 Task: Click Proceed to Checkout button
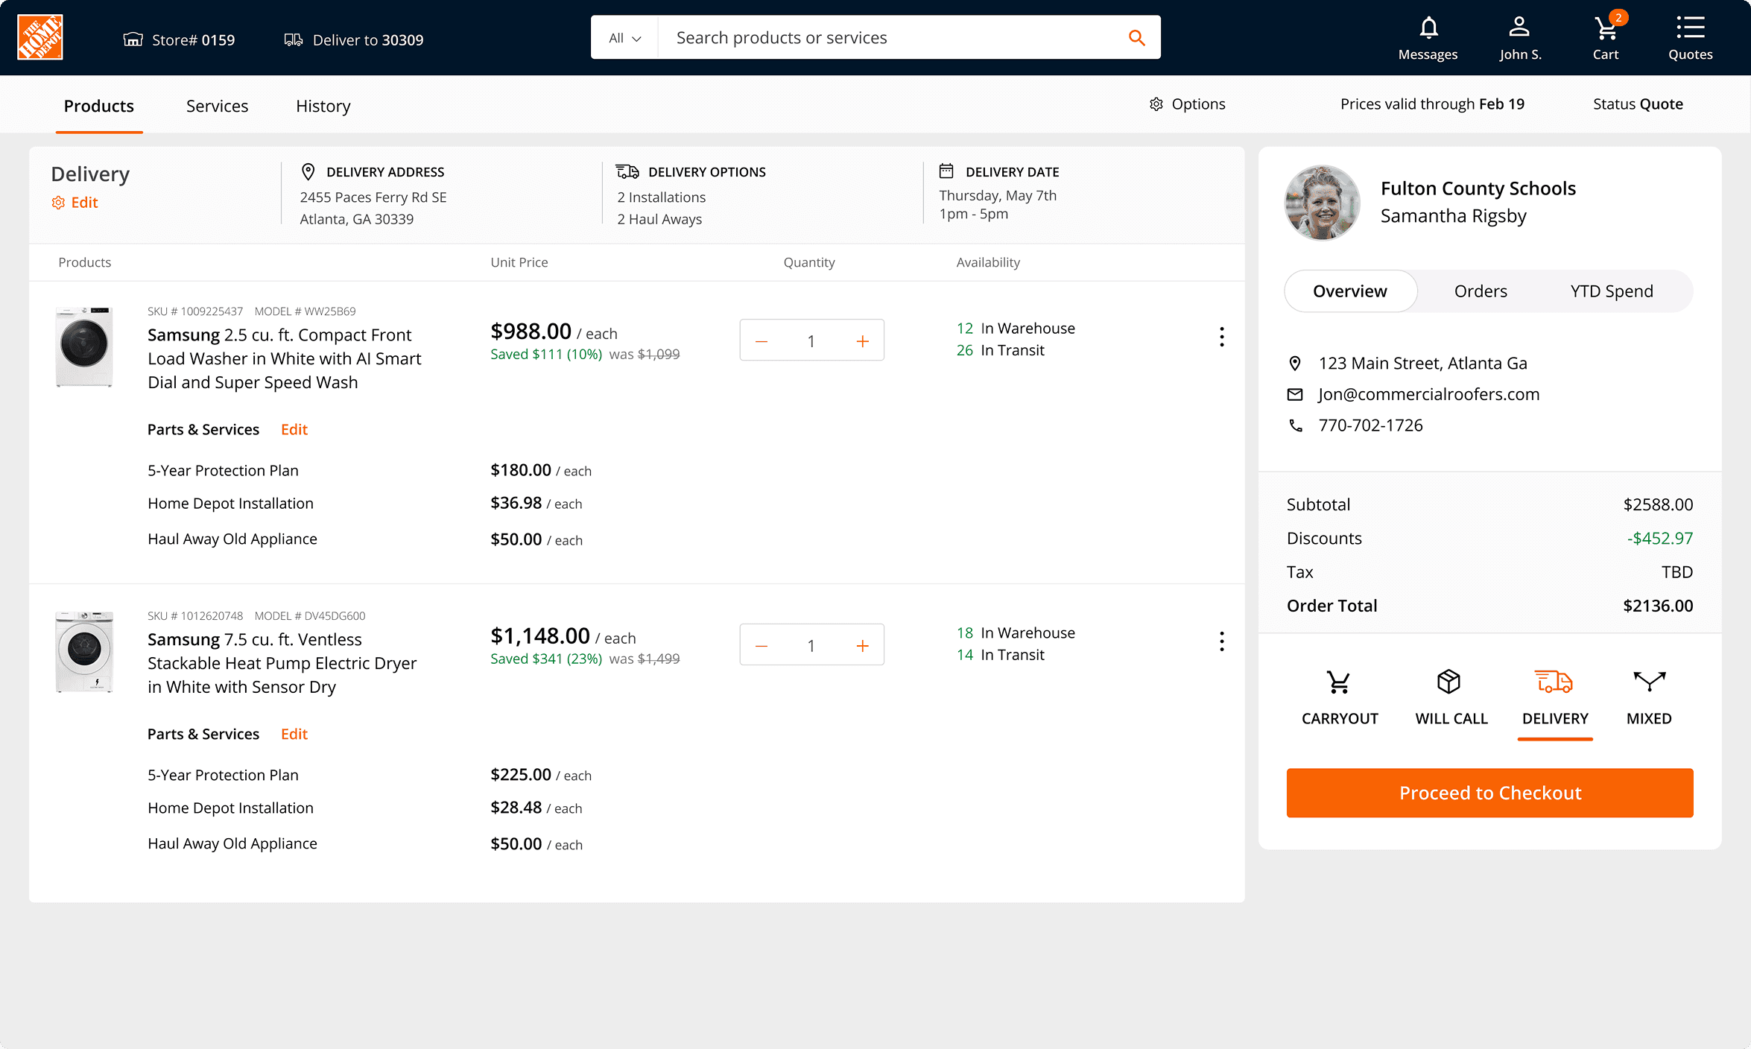coord(1489,793)
